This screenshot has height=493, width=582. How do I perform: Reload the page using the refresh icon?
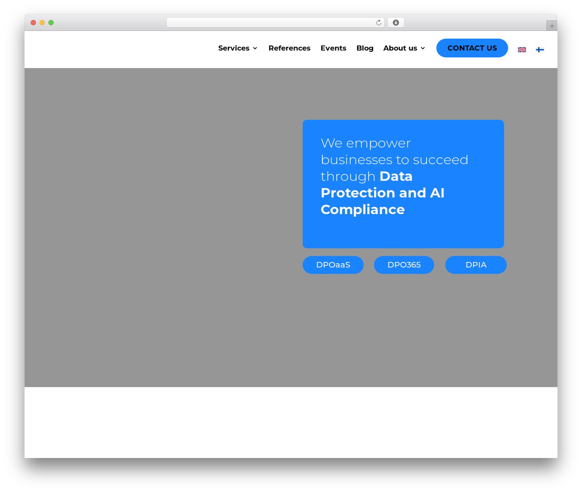(x=378, y=23)
